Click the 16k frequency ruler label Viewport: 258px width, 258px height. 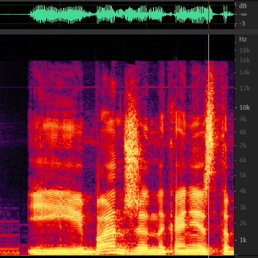click(x=245, y=60)
